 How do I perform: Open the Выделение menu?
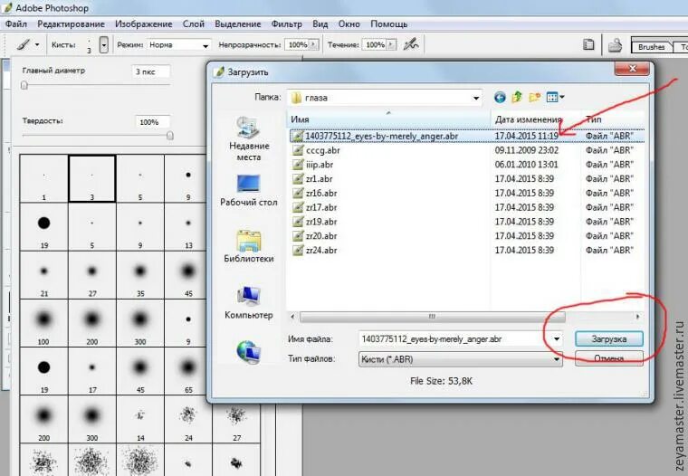click(238, 24)
